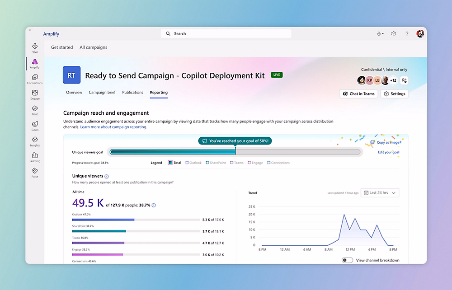Open the Engage sidebar app
The width and height of the screenshot is (452, 290).
tap(35, 94)
